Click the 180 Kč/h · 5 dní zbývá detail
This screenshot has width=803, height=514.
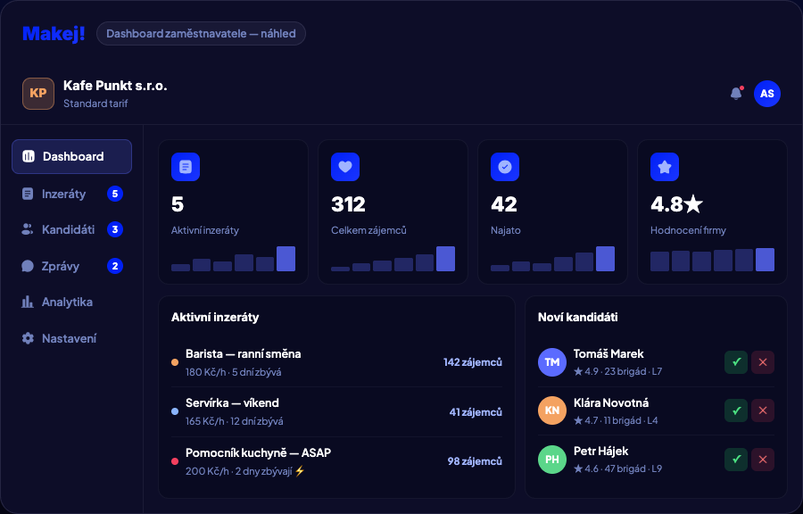tap(234, 372)
